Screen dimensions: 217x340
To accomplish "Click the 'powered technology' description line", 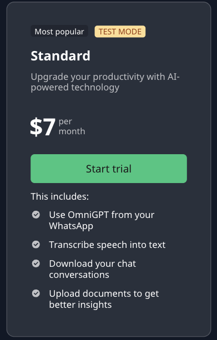I will click(75, 88).
